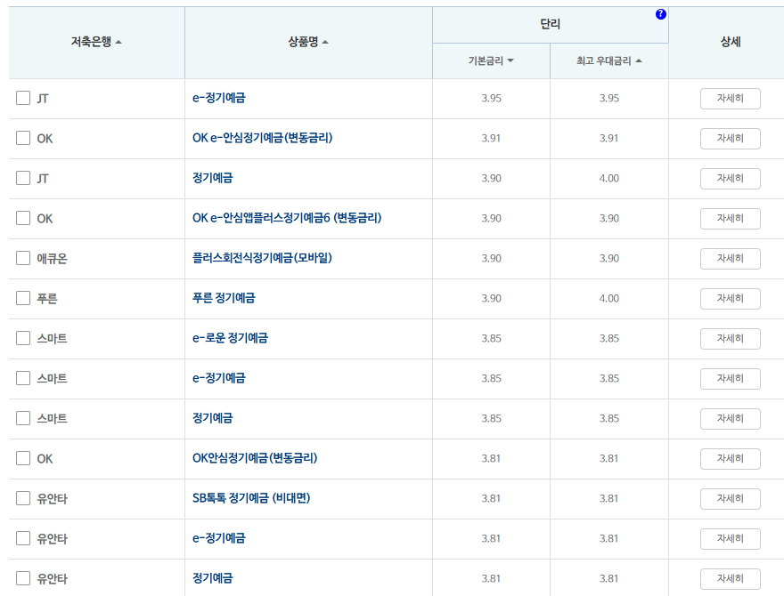Open 스마트 정기예금 product link
784x596 pixels.
(x=213, y=418)
